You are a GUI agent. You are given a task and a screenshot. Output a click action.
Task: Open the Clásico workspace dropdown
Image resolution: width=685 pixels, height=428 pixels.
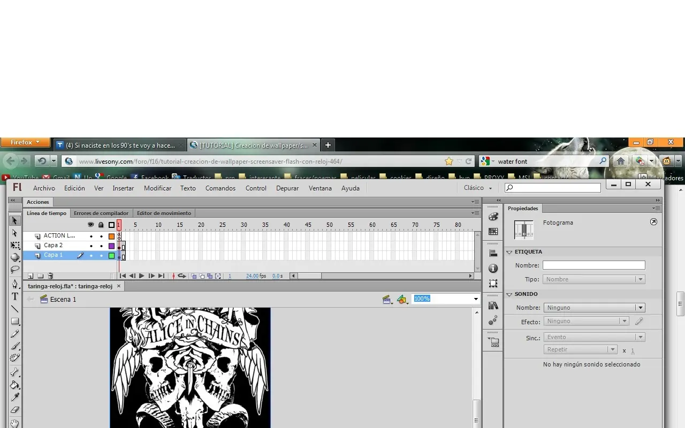click(x=478, y=188)
